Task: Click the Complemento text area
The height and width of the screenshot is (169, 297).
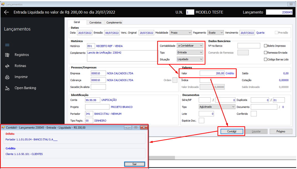Action: point(123,56)
